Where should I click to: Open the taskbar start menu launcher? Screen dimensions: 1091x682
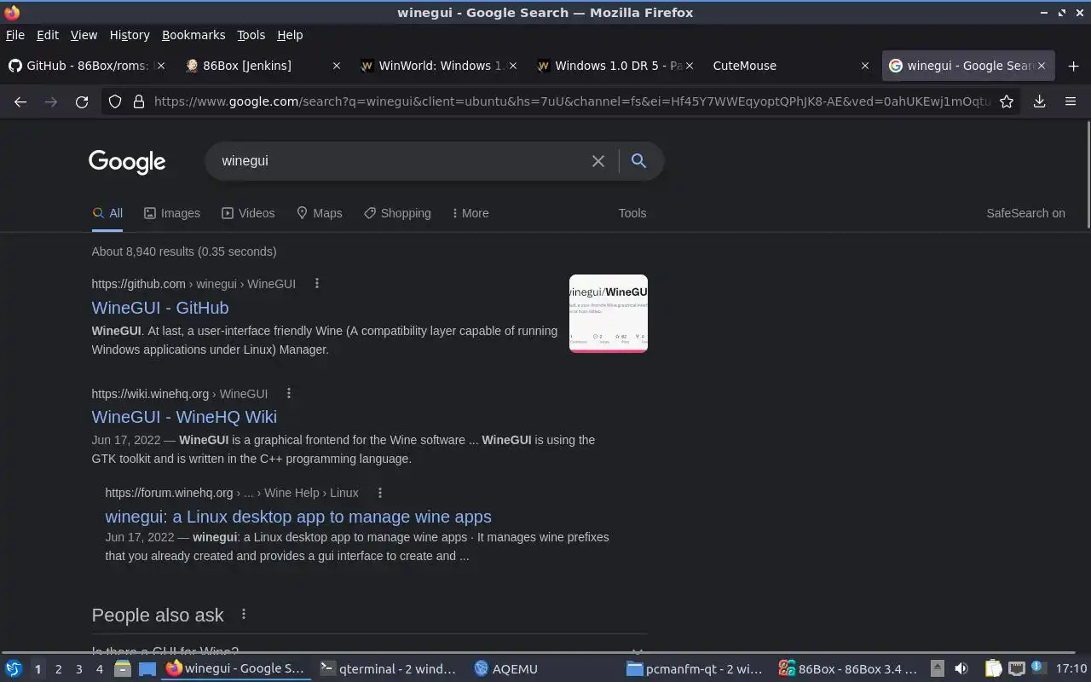tap(14, 668)
